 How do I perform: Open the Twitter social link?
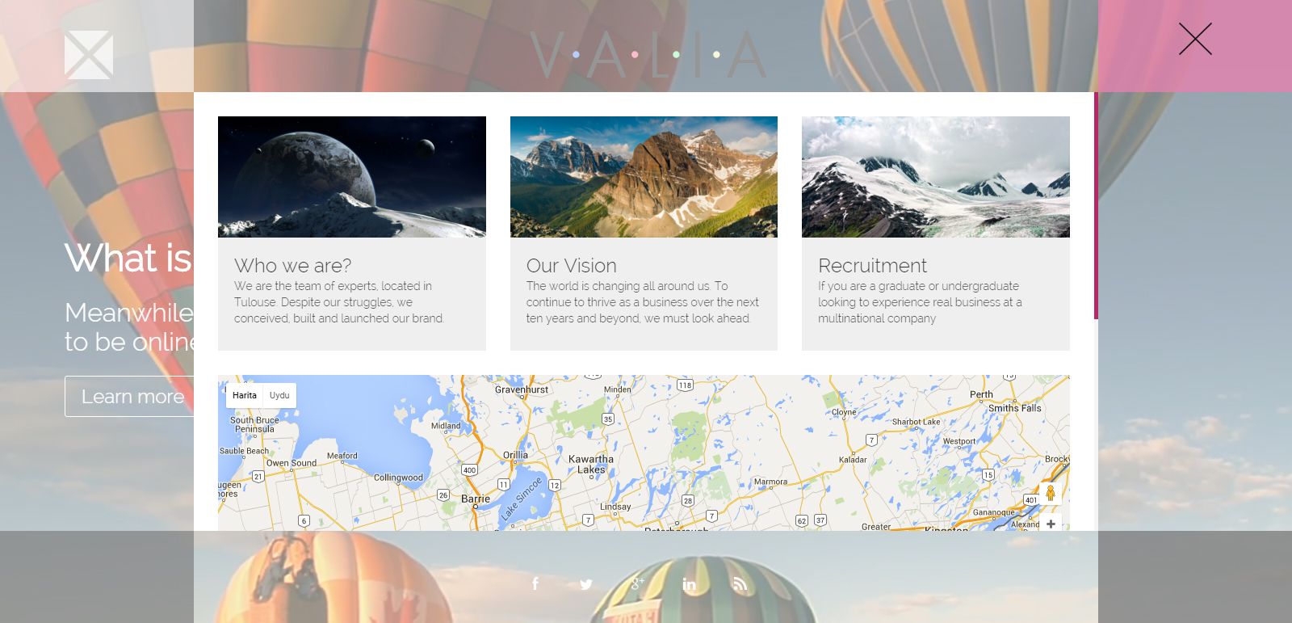click(586, 584)
